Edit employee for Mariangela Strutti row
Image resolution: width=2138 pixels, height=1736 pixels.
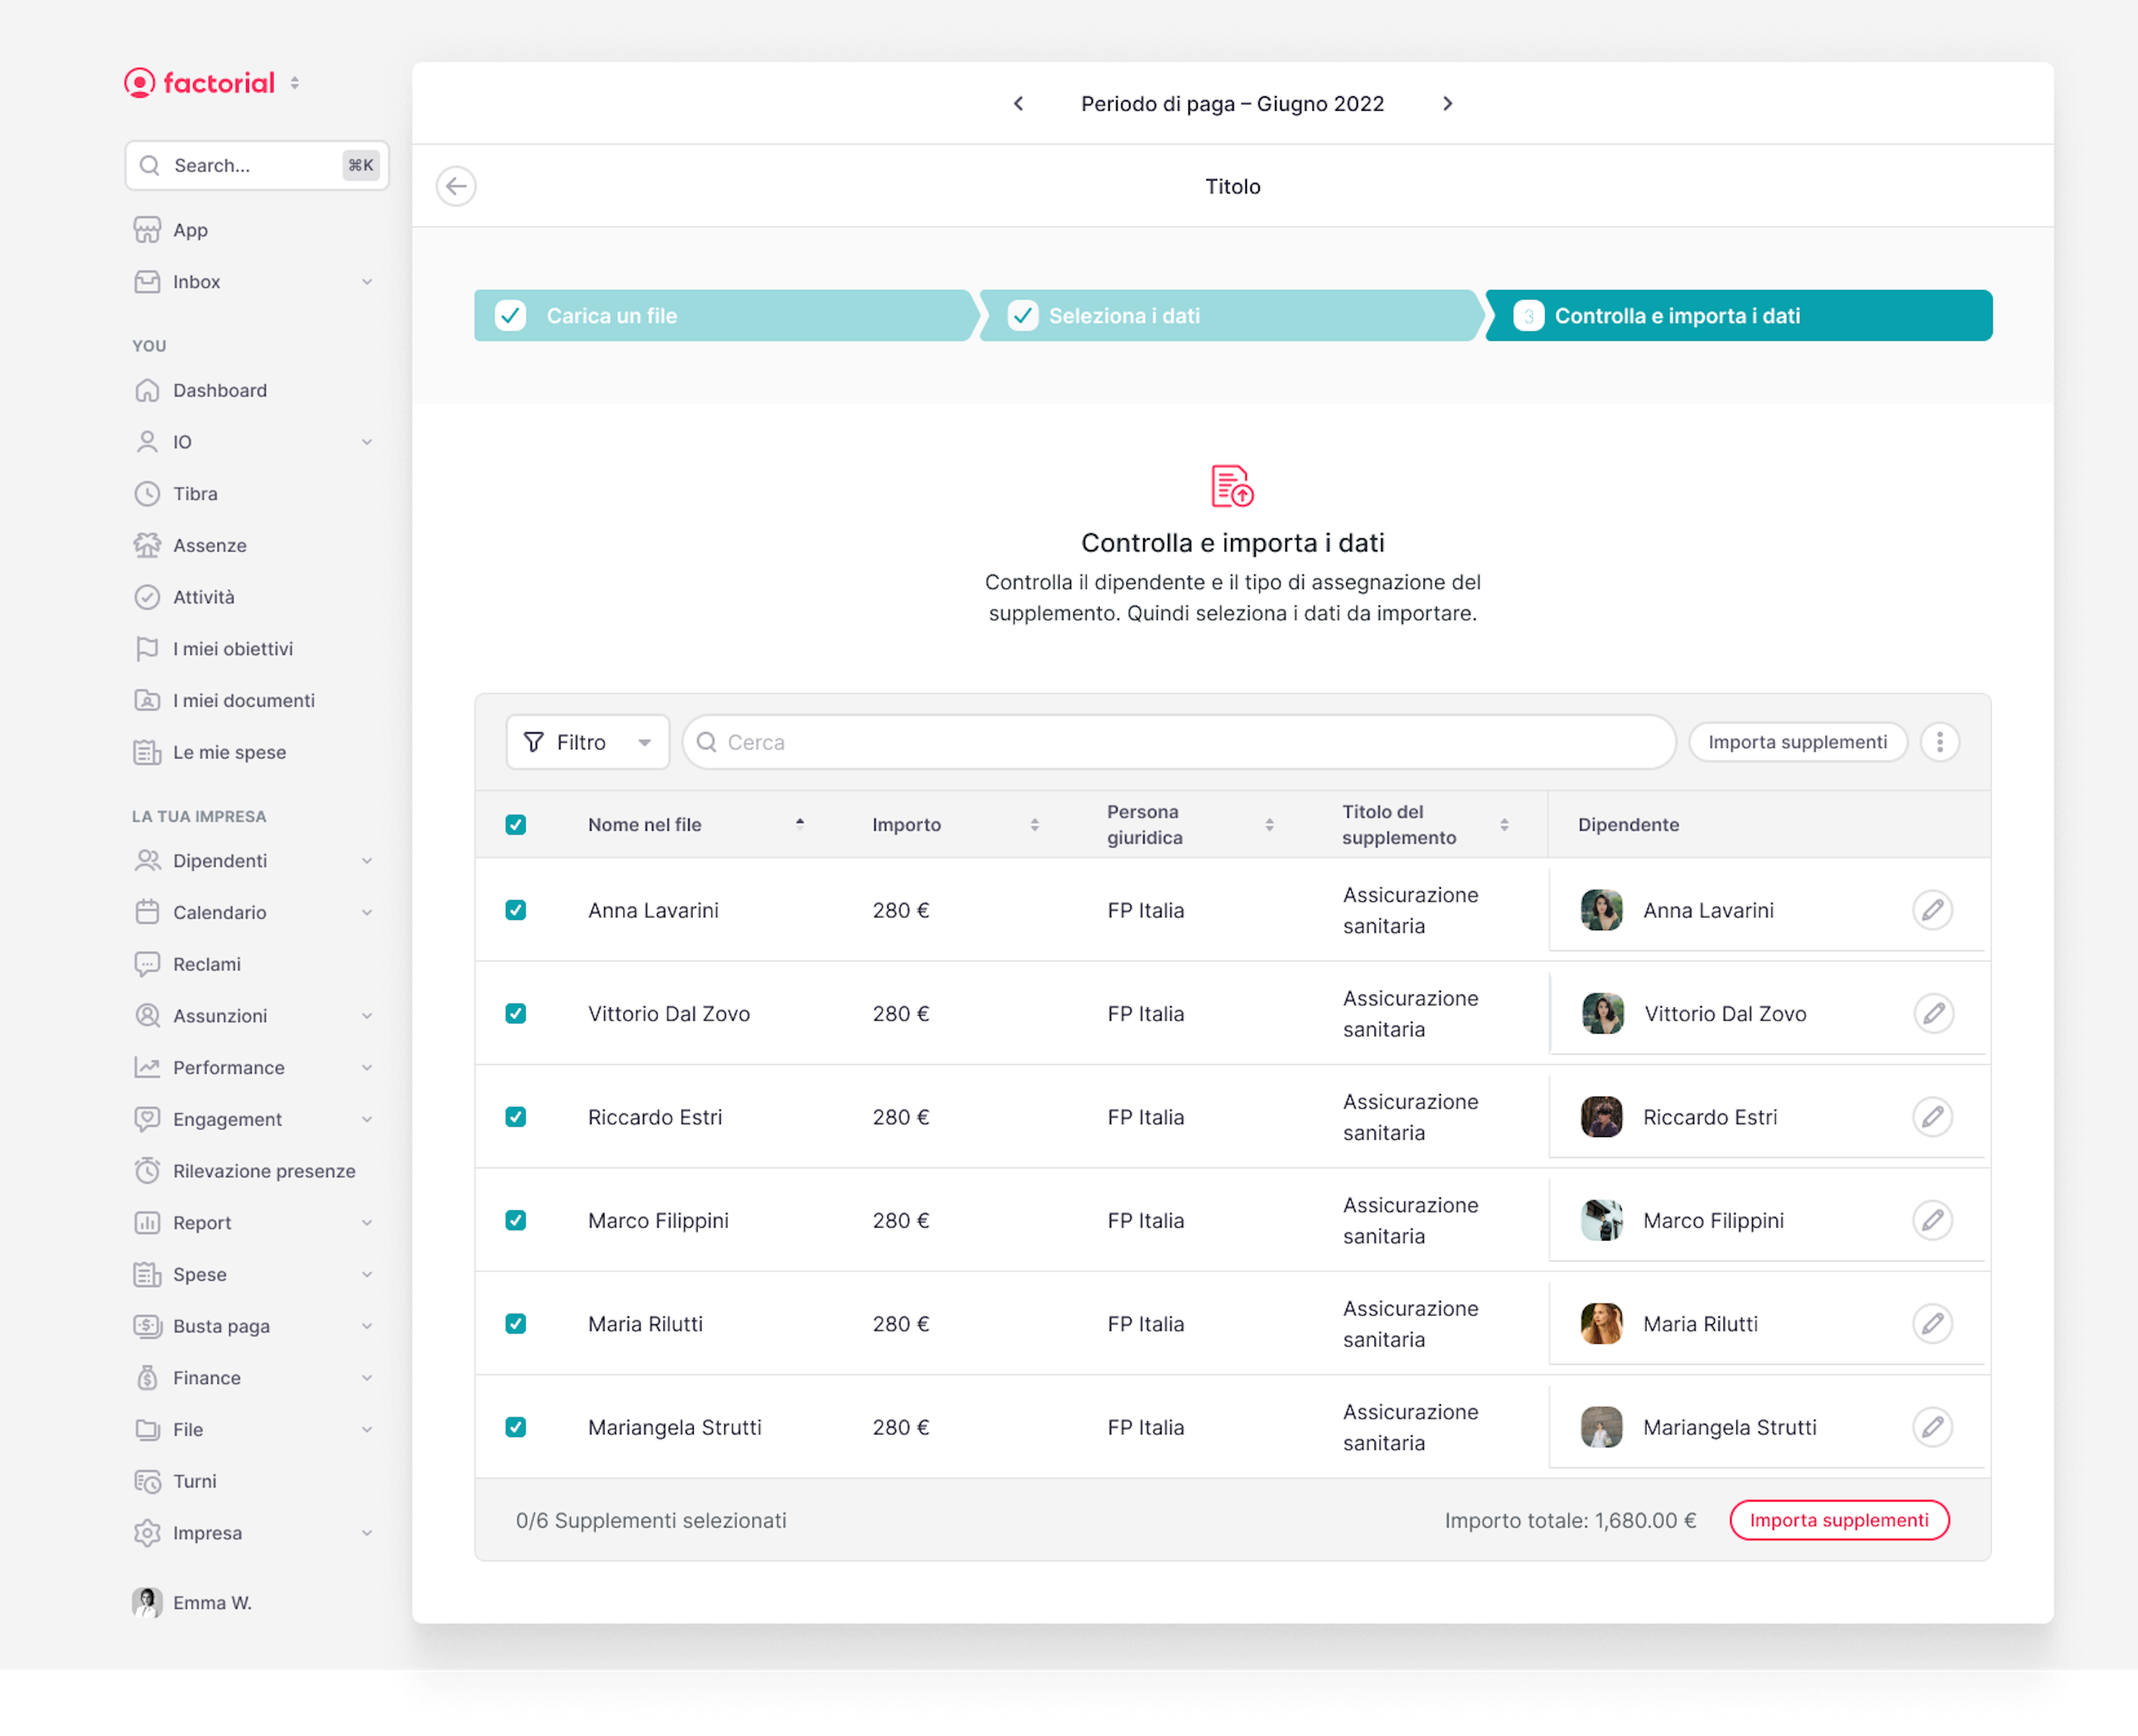(x=1932, y=1427)
